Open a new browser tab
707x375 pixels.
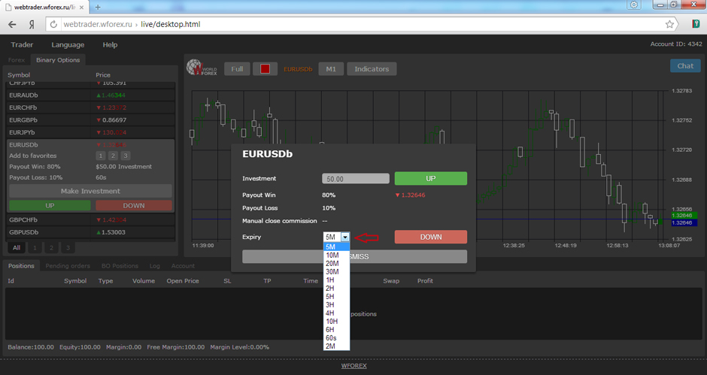point(98,8)
